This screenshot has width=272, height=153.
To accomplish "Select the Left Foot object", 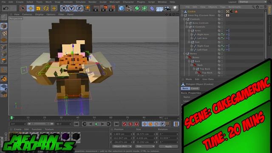I will coord(202,50).
